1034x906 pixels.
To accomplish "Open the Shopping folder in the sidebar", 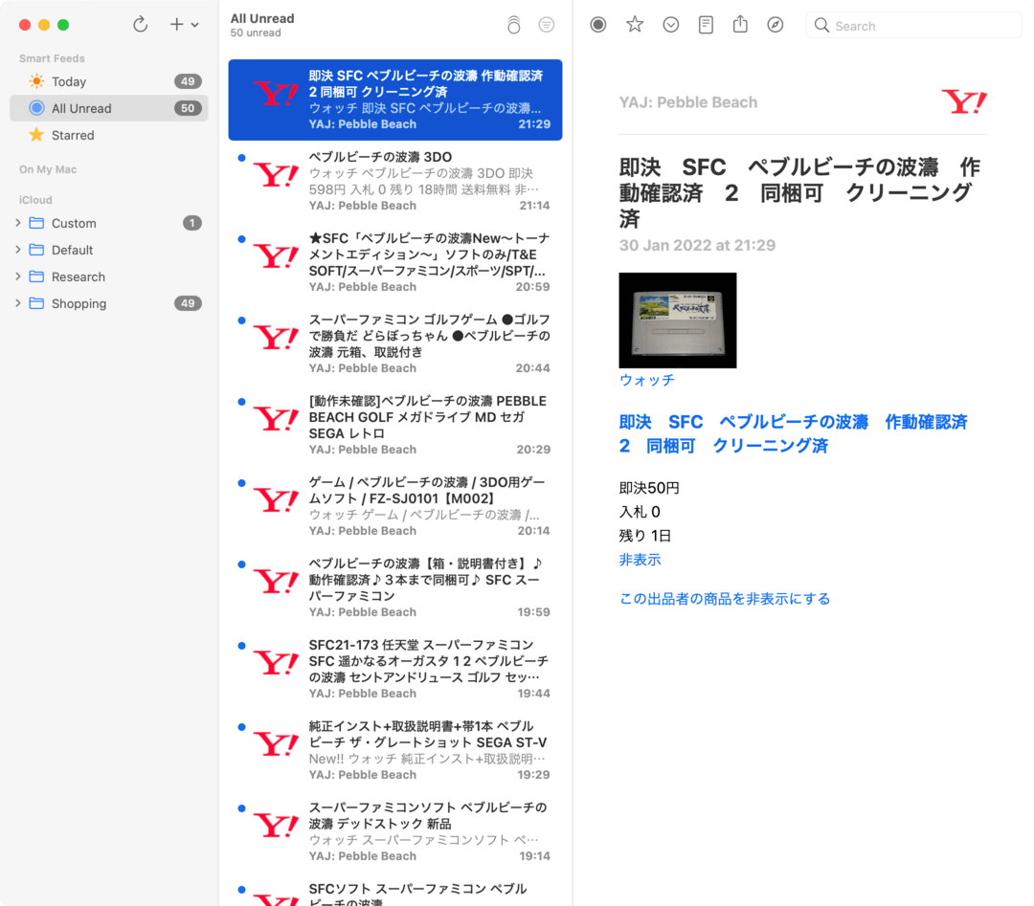I will 79,303.
